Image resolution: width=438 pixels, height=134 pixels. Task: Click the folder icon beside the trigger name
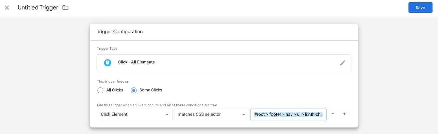click(65, 7)
